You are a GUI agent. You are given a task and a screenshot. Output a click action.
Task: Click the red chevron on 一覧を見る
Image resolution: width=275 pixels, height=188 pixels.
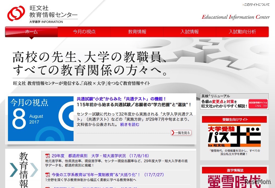click(x=173, y=133)
